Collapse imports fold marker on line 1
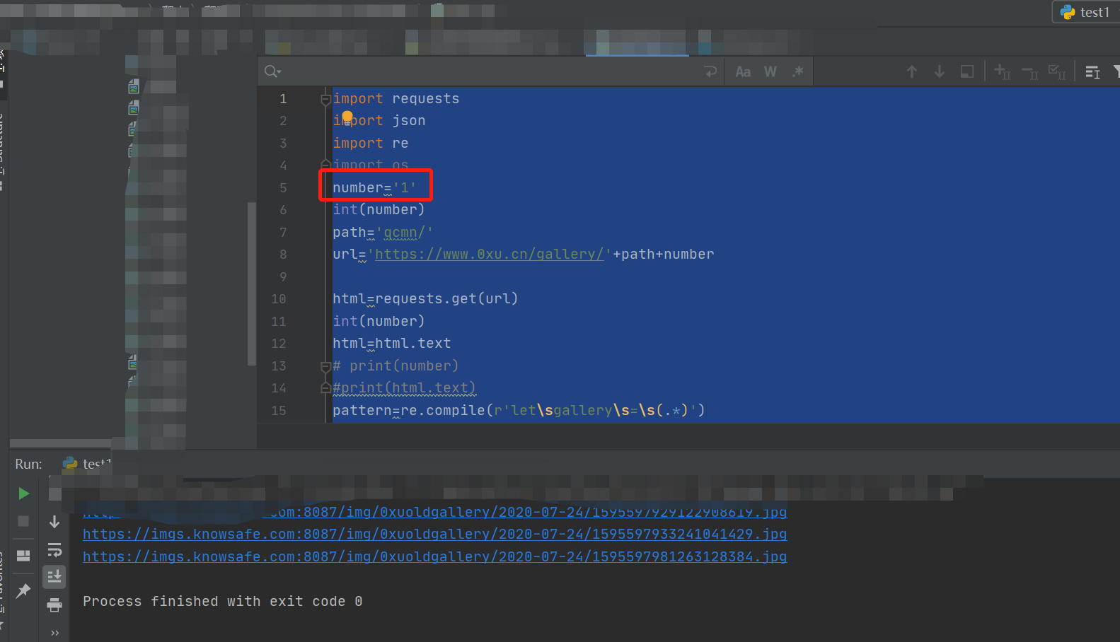Viewport: 1120px width, 642px height. pos(325,99)
